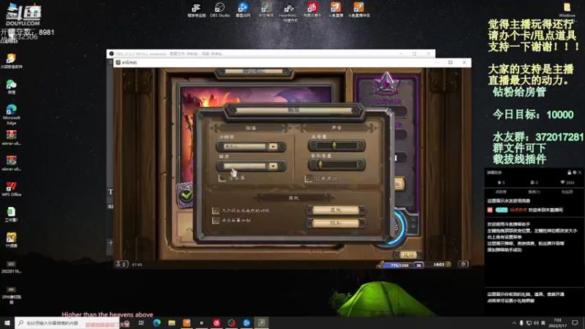Select the first tab in danmaku assistant
This screenshot has height=329, width=585.
(x=501, y=192)
